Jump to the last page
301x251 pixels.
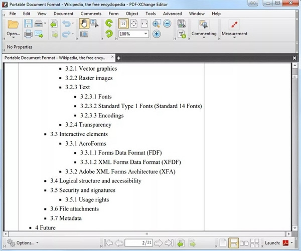coord(169,243)
